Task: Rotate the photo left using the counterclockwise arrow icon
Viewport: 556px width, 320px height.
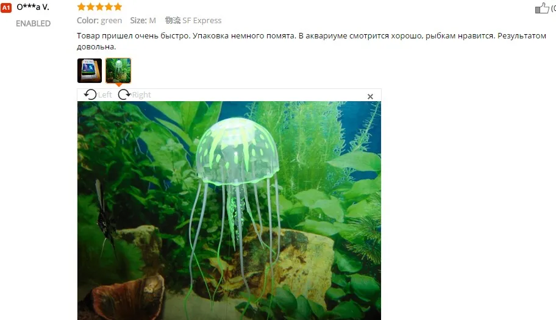Action: pos(90,94)
